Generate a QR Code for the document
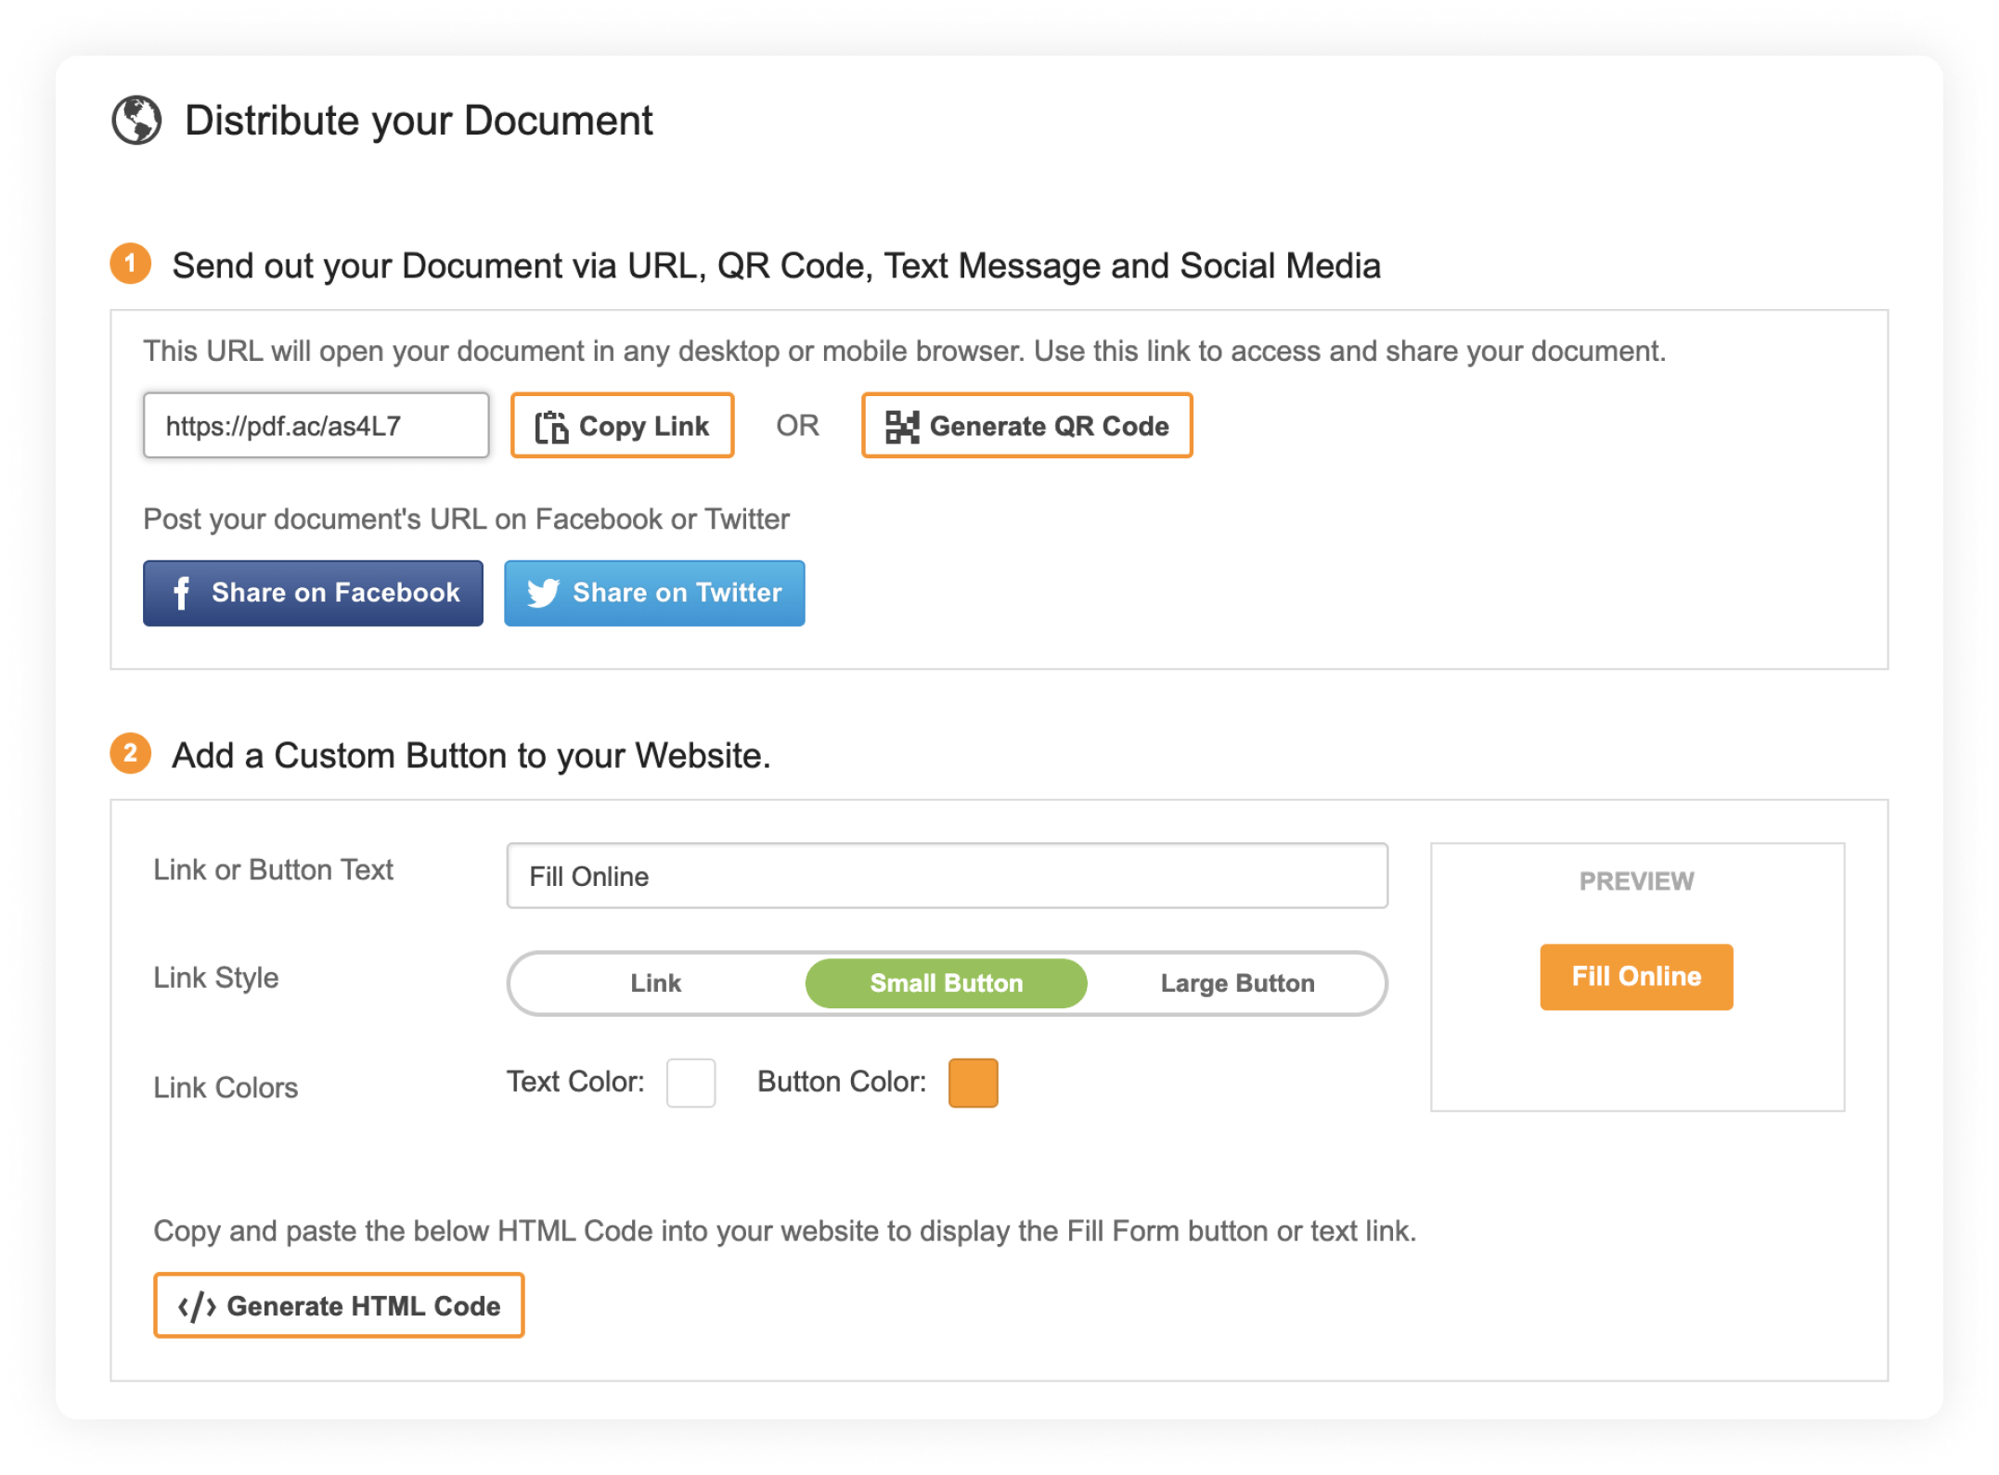The image size is (1999, 1475). point(1026,426)
